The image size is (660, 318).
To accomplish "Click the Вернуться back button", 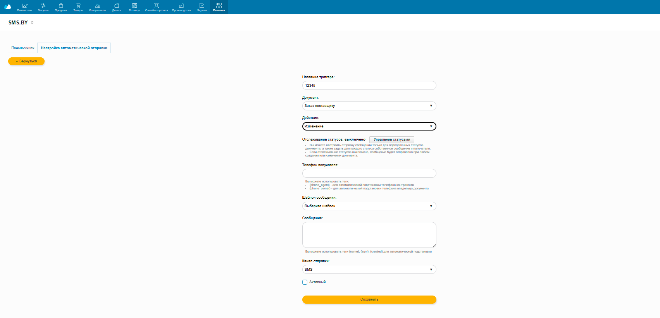I will [x=26, y=61].
